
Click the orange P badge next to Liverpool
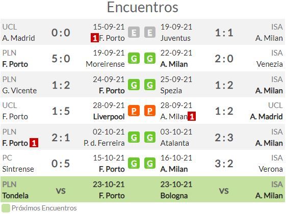tap(134, 111)
